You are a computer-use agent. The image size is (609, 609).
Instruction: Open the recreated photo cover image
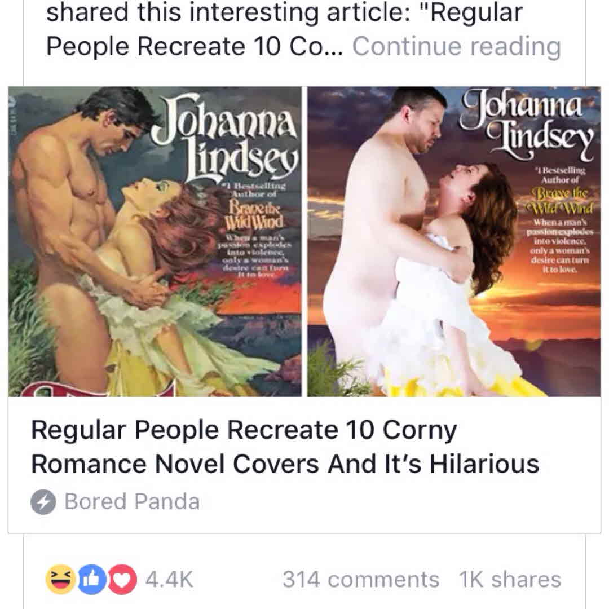(454, 241)
